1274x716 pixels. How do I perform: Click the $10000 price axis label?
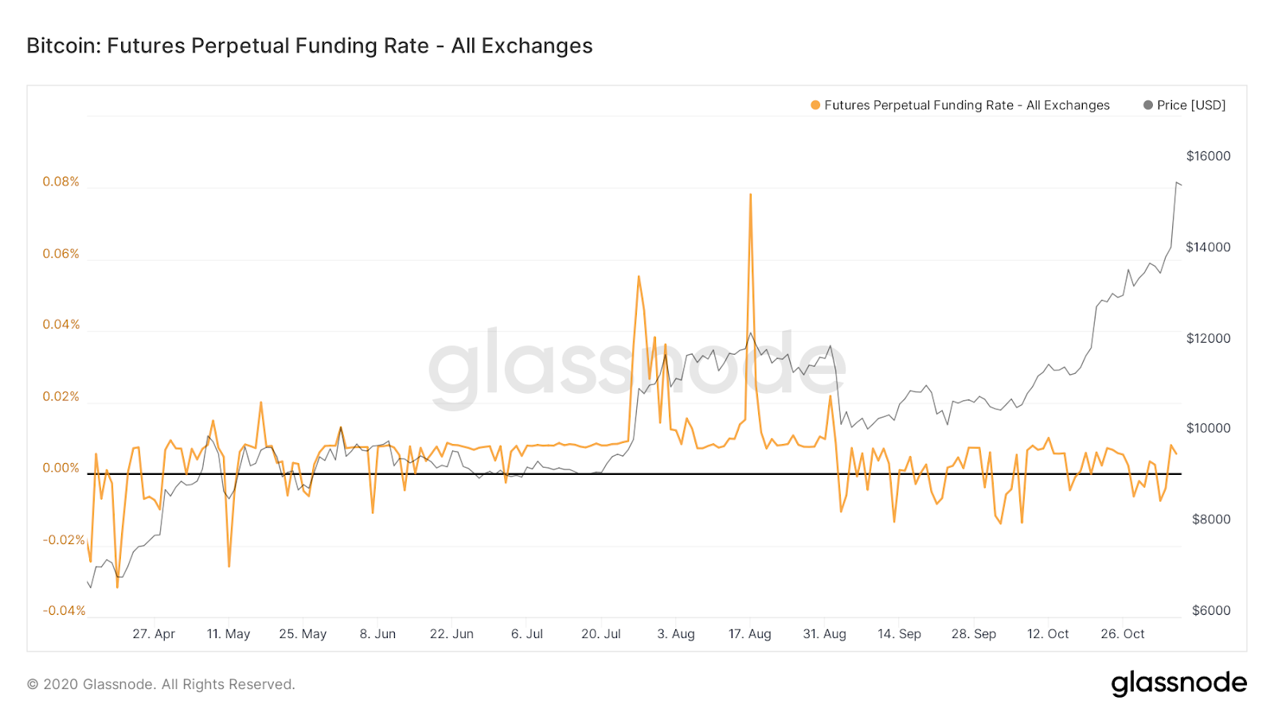pyautogui.click(x=1208, y=428)
